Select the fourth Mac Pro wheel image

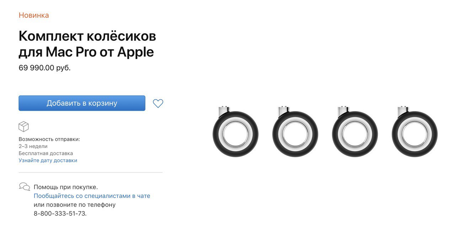tap(414, 131)
